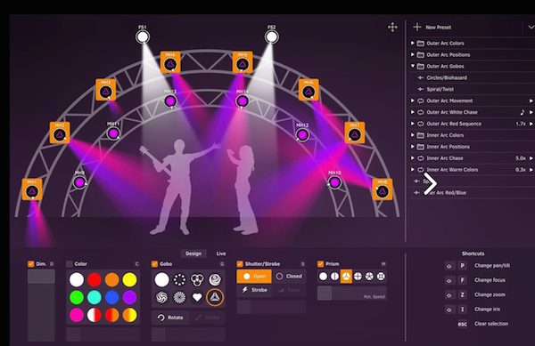Select the heart gobo pattern

[197, 297]
